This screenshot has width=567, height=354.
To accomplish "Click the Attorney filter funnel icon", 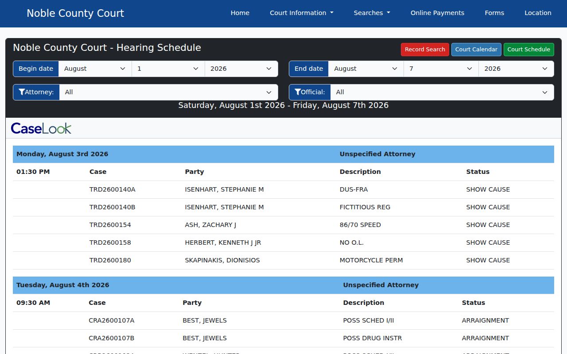I will pyautogui.click(x=22, y=92).
